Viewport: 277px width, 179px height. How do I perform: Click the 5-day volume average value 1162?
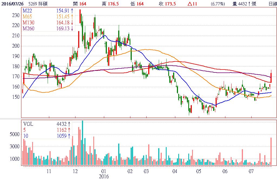(62, 130)
